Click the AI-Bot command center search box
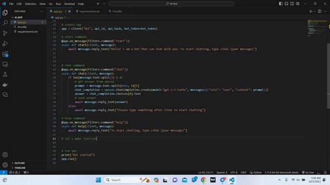 (x=171, y=4)
